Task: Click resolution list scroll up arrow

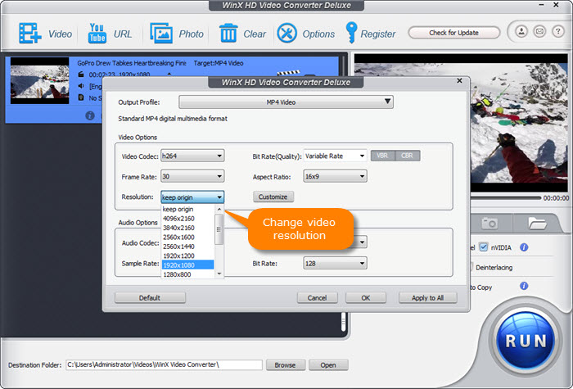Action: coord(219,210)
